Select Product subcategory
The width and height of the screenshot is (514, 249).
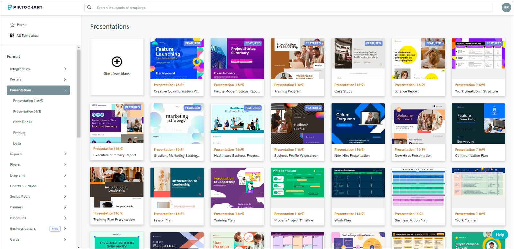(x=19, y=133)
